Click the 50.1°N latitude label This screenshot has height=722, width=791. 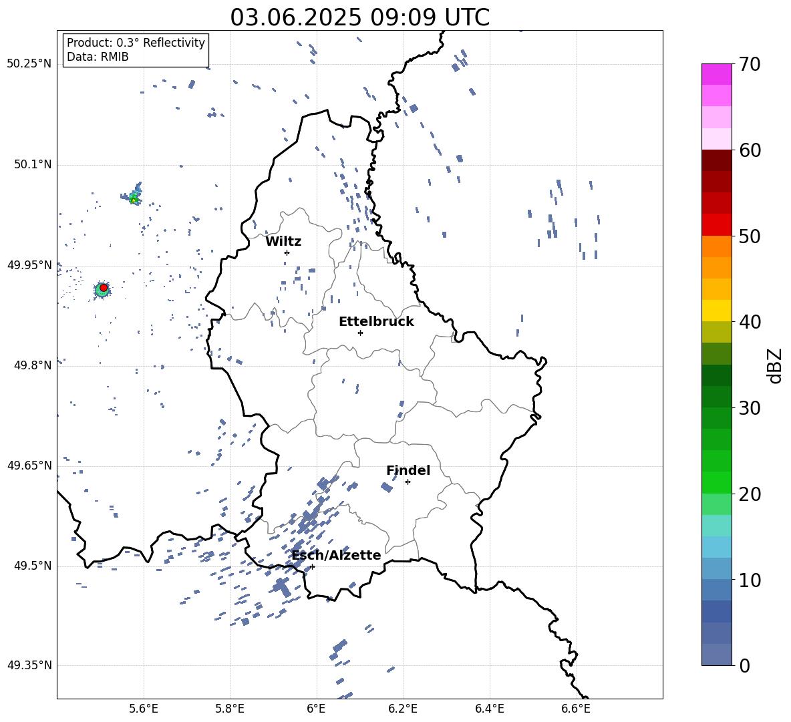pos(32,164)
